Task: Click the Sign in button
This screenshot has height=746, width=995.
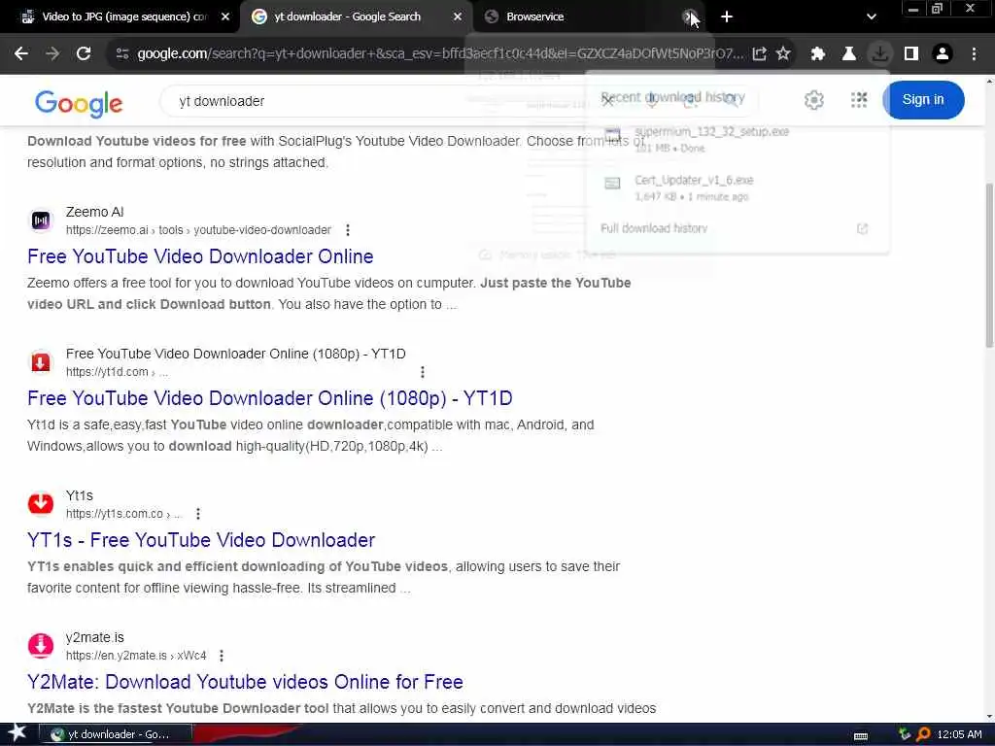Action: pyautogui.click(x=923, y=100)
